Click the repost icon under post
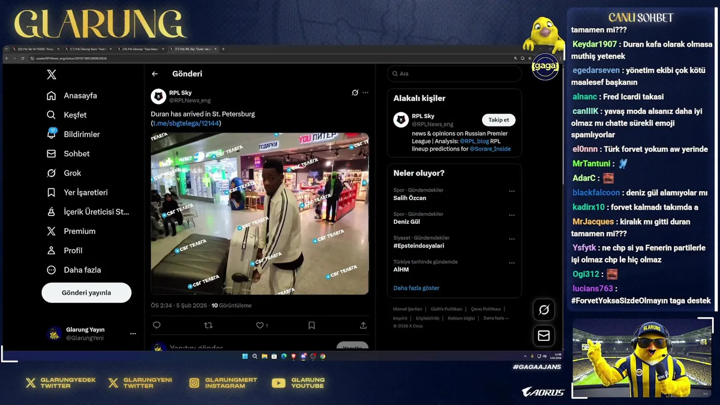720x405 pixels. [208, 325]
